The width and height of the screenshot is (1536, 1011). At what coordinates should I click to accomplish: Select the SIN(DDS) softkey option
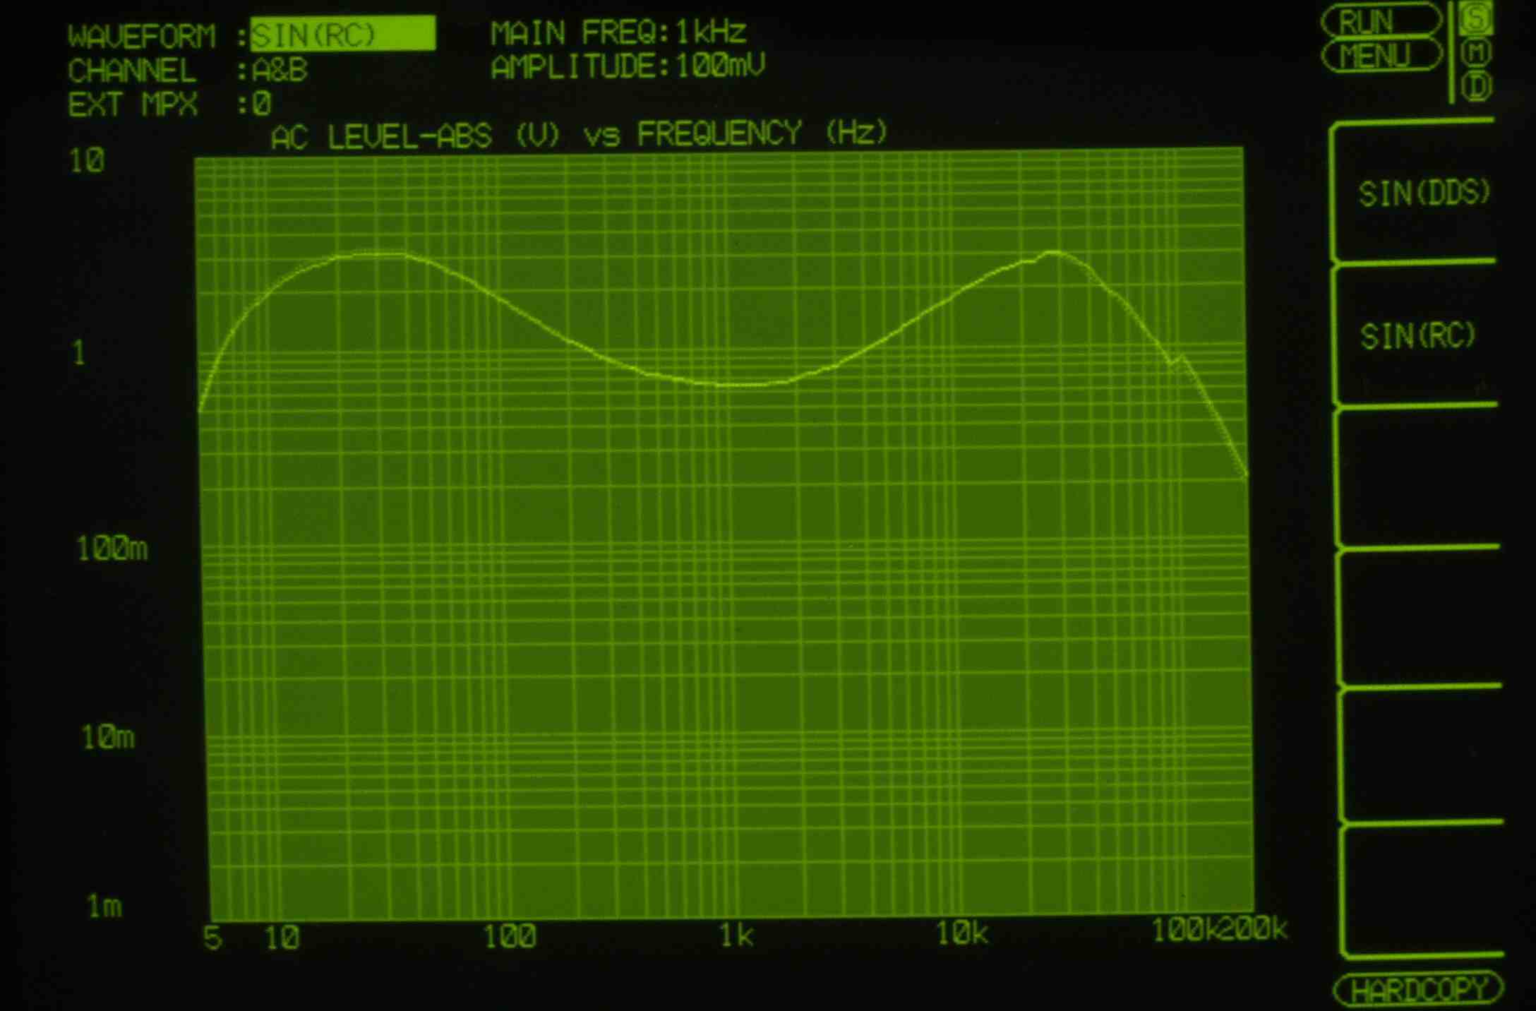[x=1424, y=193]
